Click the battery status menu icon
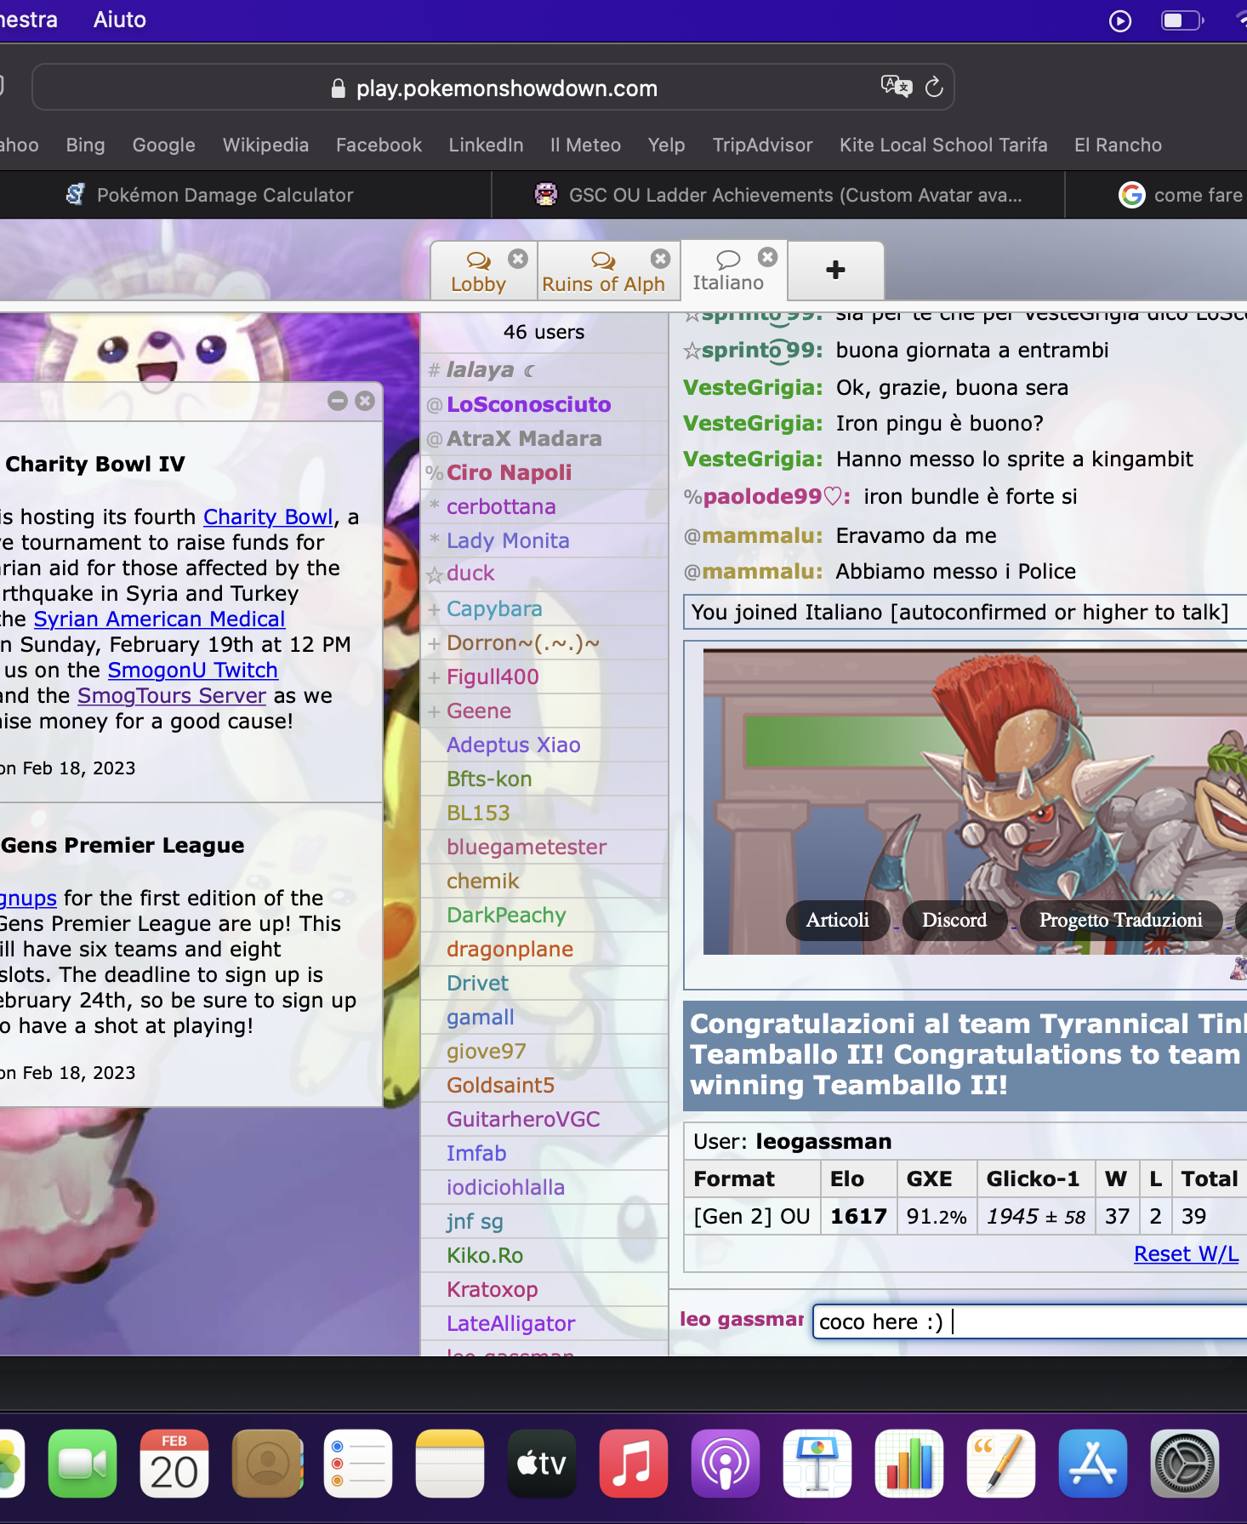The image size is (1247, 1524). [1182, 20]
